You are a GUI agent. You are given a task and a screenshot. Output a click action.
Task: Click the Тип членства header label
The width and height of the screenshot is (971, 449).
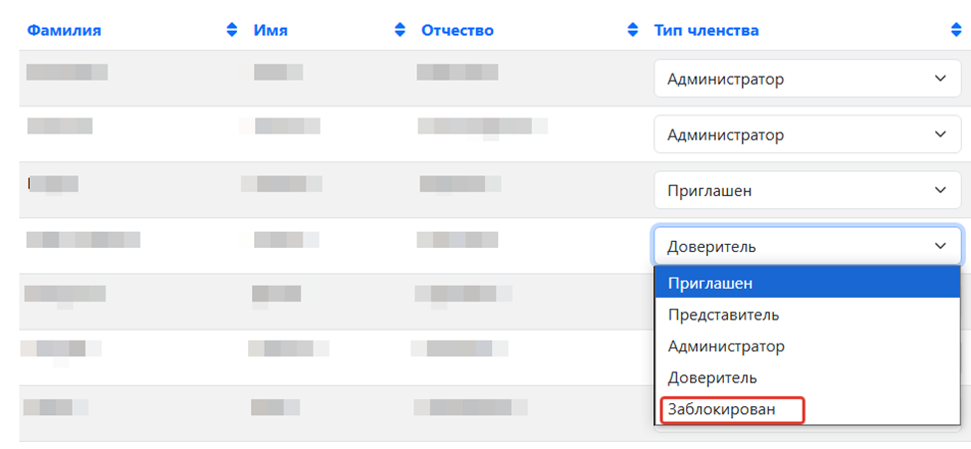click(x=706, y=31)
